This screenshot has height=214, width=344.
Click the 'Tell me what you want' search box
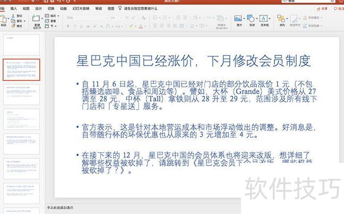pyautogui.click(x=138, y=9)
